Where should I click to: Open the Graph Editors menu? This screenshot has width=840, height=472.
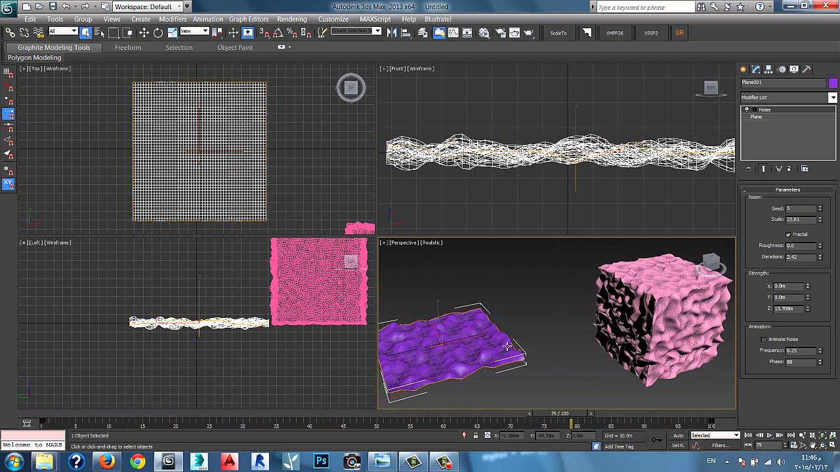(249, 19)
